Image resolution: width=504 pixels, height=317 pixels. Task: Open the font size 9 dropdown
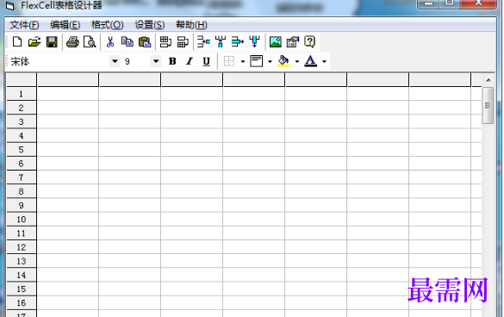pos(156,61)
